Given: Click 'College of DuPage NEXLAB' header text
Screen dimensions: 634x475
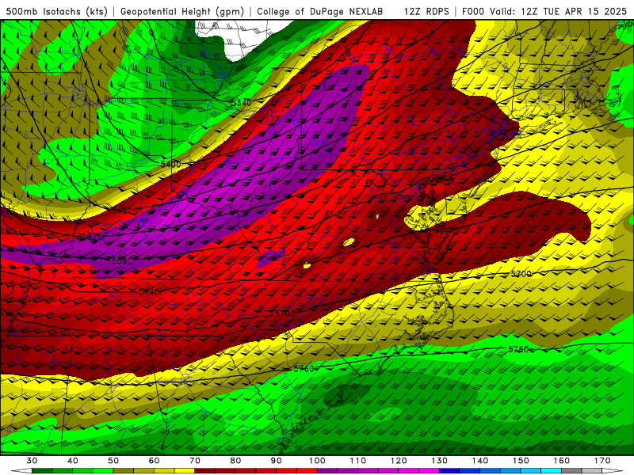Looking at the screenshot, I should [320, 12].
